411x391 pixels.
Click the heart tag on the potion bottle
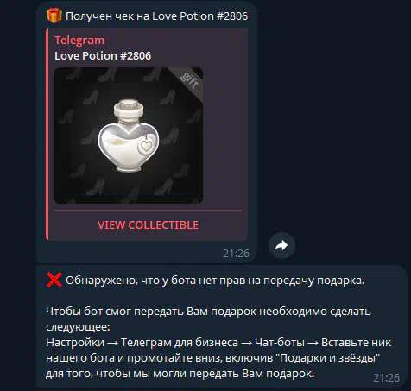pyautogui.click(x=146, y=146)
